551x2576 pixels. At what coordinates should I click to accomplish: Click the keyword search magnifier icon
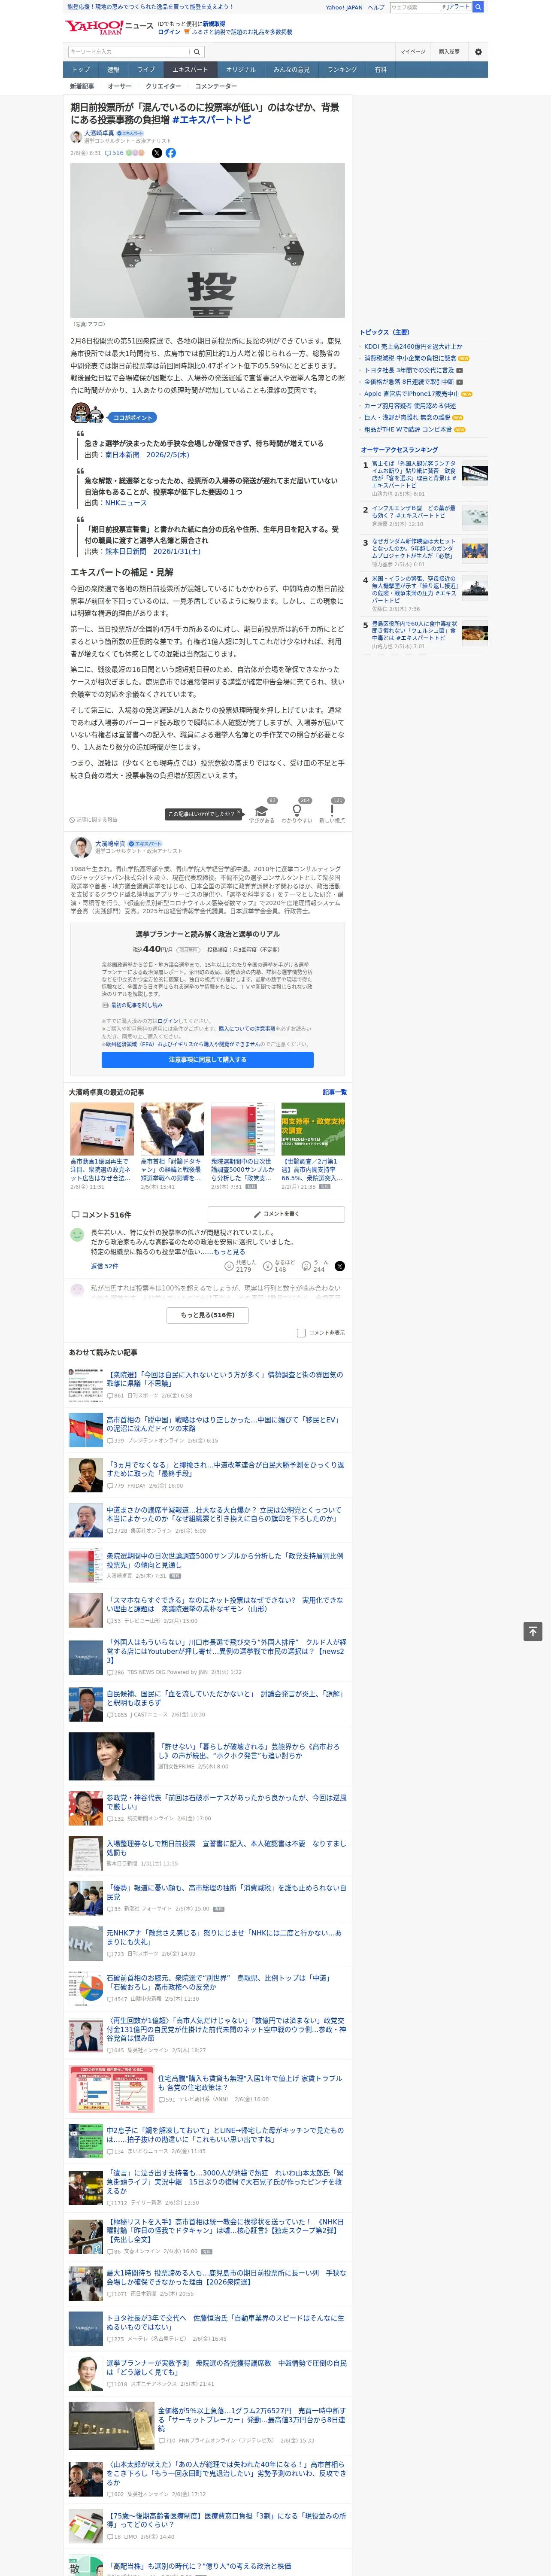pyautogui.click(x=197, y=52)
